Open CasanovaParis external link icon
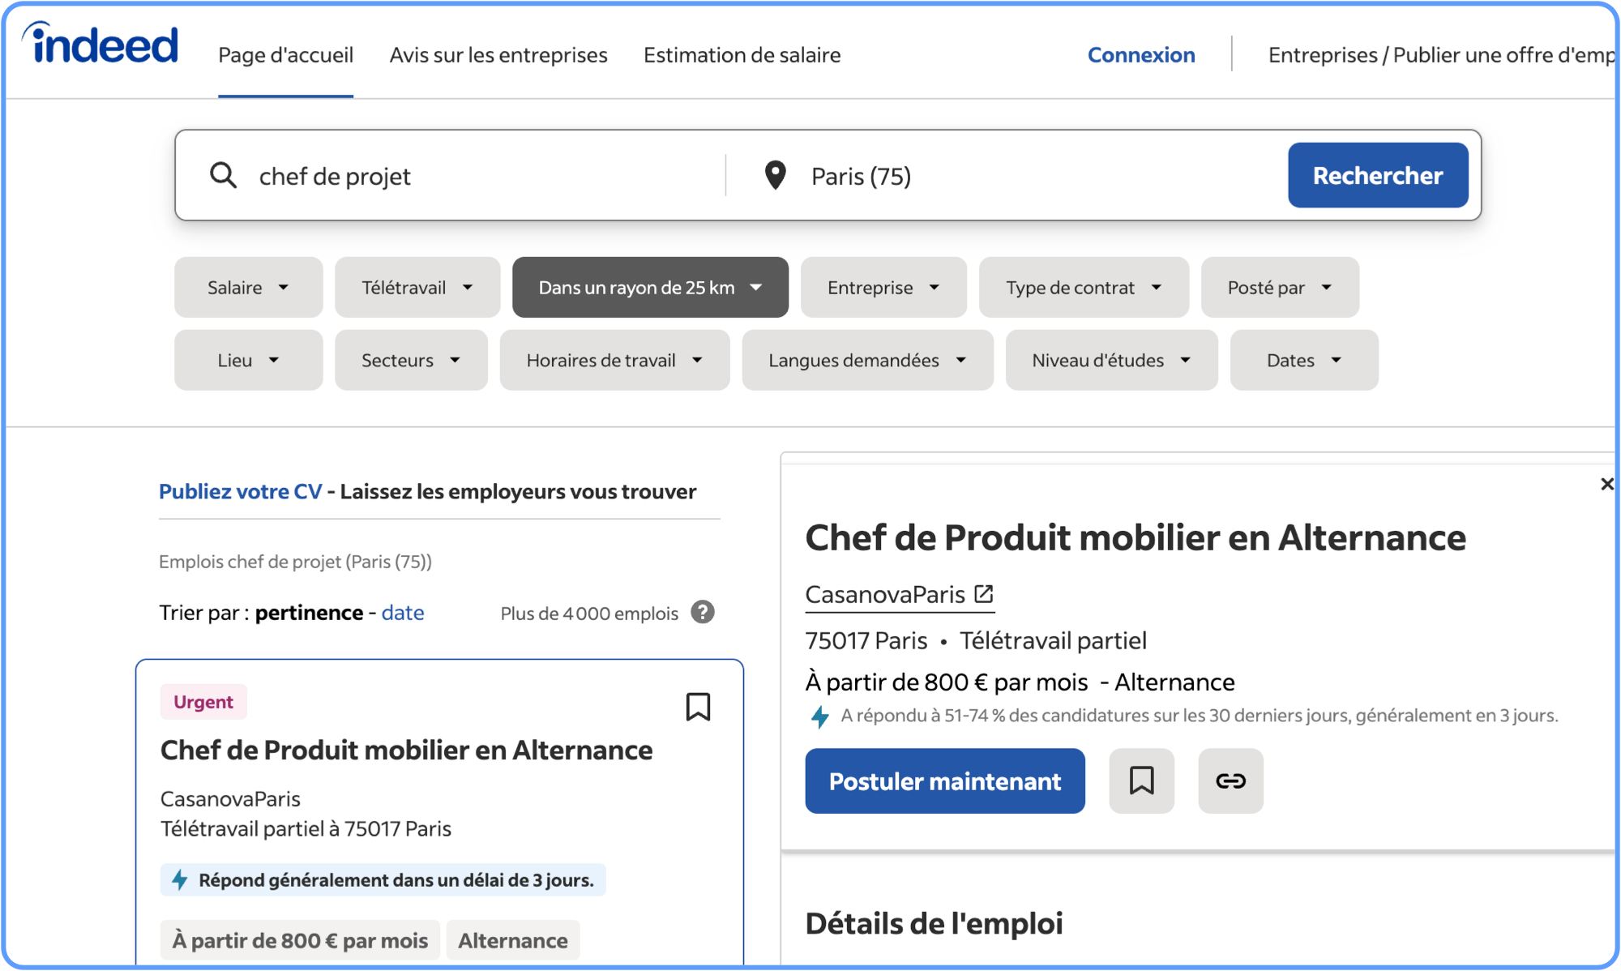The width and height of the screenshot is (1621, 971). (984, 594)
